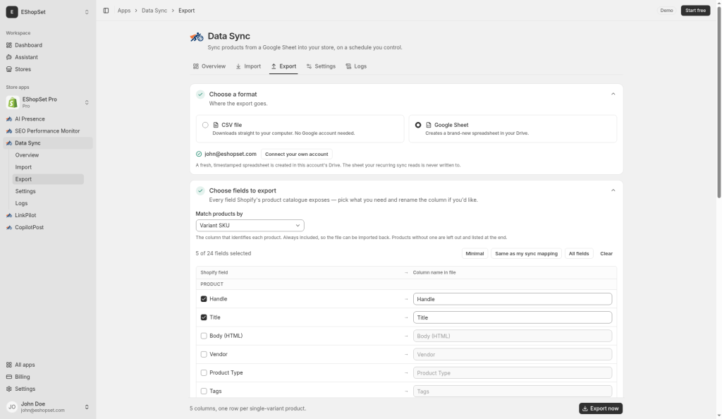Open the EShopSet Pro store switcher
The height and width of the screenshot is (419, 722).
(x=87, y=102)
